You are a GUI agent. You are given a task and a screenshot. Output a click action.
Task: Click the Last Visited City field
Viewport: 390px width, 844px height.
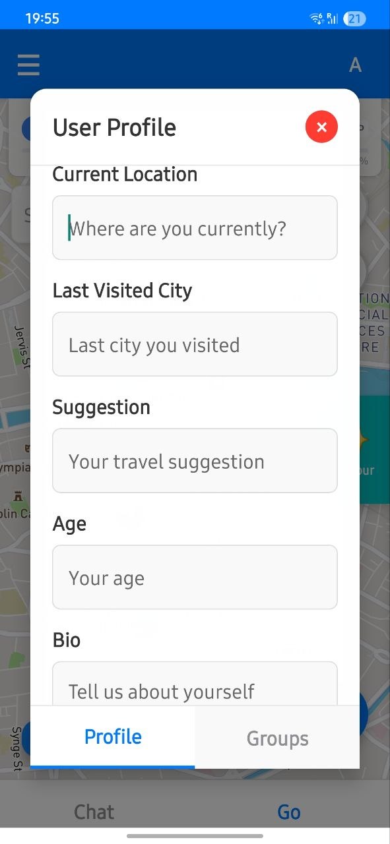coord(195,344)
